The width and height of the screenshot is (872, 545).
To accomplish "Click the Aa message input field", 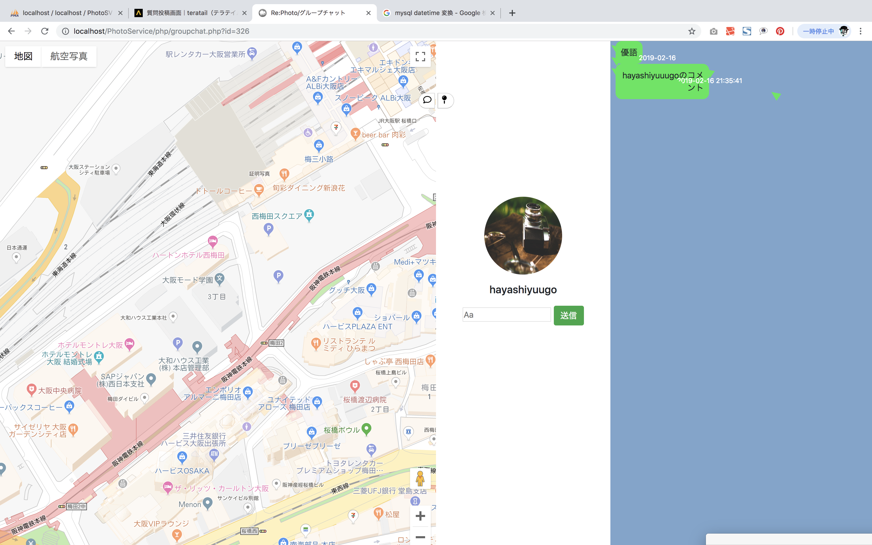I will 506,315.
